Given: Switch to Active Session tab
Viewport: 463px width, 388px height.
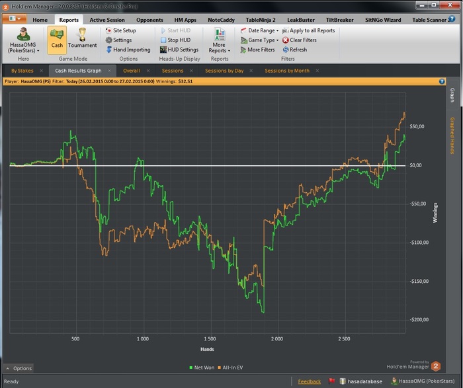Looking at the screenshot, I should click(x=107, y=20).
